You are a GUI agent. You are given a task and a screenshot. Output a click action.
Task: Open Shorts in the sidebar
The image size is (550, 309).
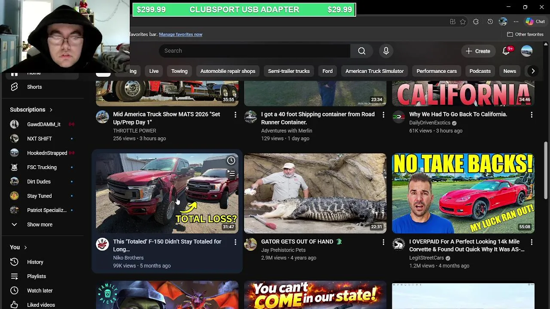(42, 87)
